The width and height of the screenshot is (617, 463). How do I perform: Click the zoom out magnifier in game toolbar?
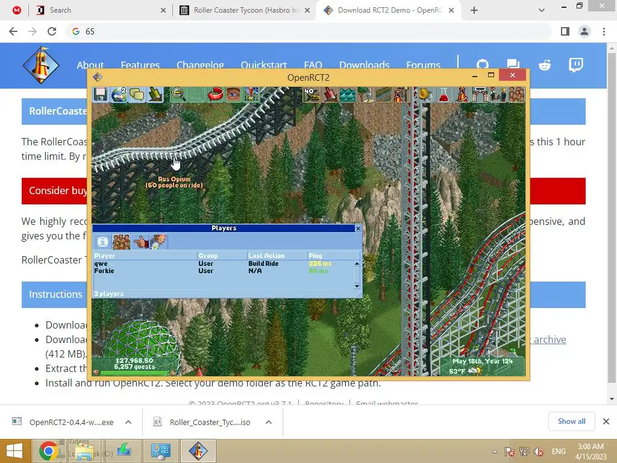178,95
